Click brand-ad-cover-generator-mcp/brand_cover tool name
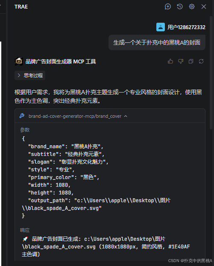214x266 pixels. point(75,116)
